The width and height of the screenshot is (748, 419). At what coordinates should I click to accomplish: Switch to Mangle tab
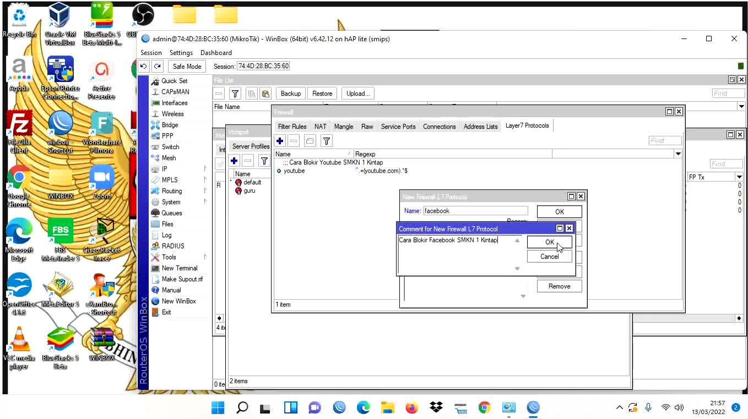(x=344, y=126)
